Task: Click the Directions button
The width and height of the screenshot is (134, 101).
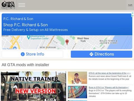Action: 102,54
